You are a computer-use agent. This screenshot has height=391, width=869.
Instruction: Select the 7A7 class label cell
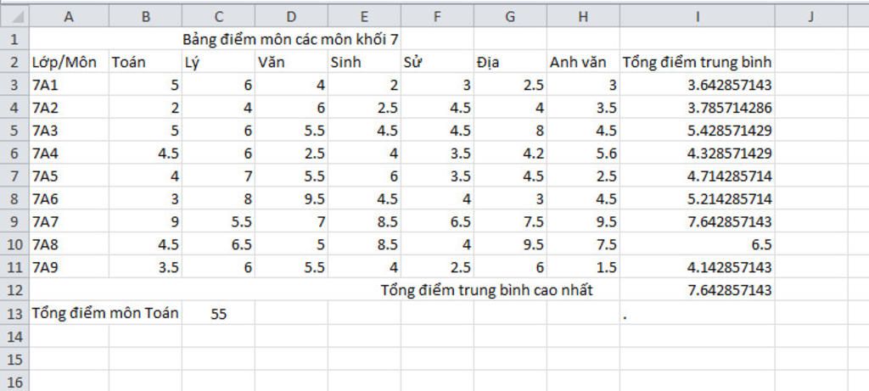pyautogui.click(x=69, y=221)
